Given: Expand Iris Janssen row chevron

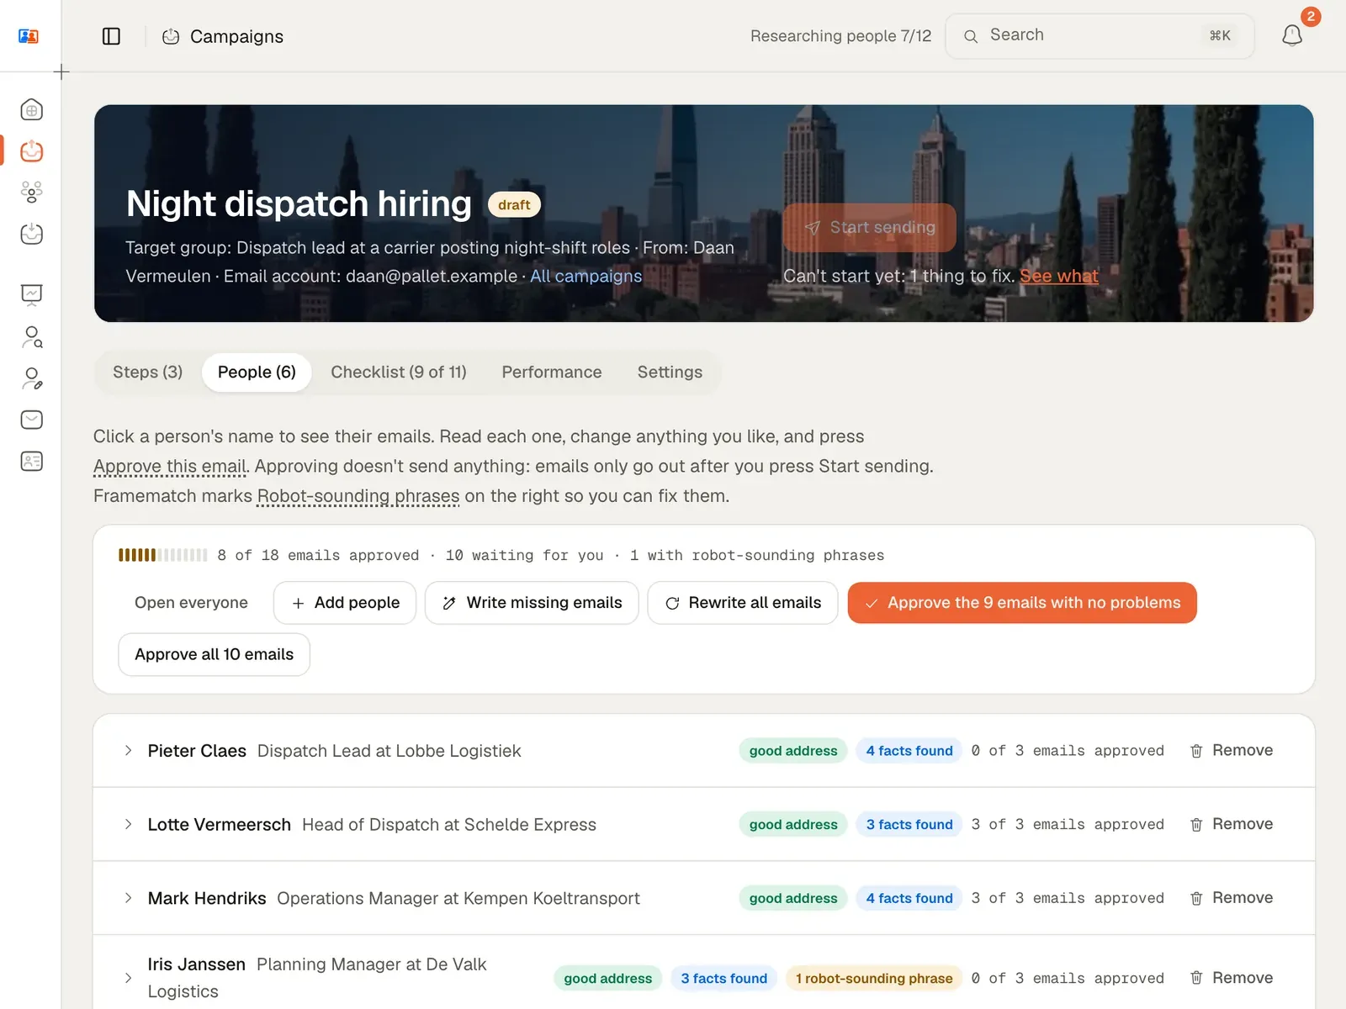Looking at the screenshot, I should 128,978.
